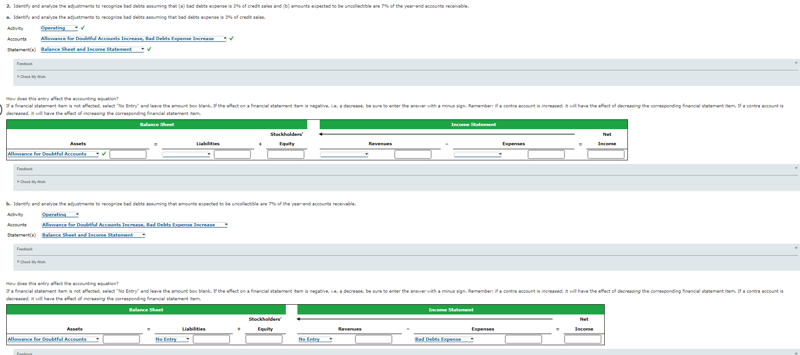Screen dimensions: 800x355
Task: Click the Stockholders' Equity box in part b's table
Action: (x=264, y=339)
